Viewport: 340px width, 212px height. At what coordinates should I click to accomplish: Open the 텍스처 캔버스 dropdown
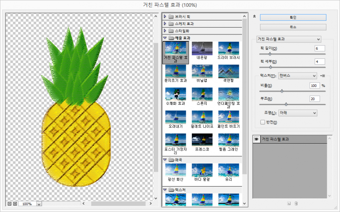pos(297,76)
